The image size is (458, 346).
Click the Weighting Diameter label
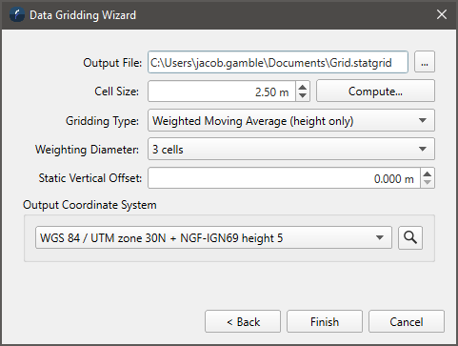(87, 150)
